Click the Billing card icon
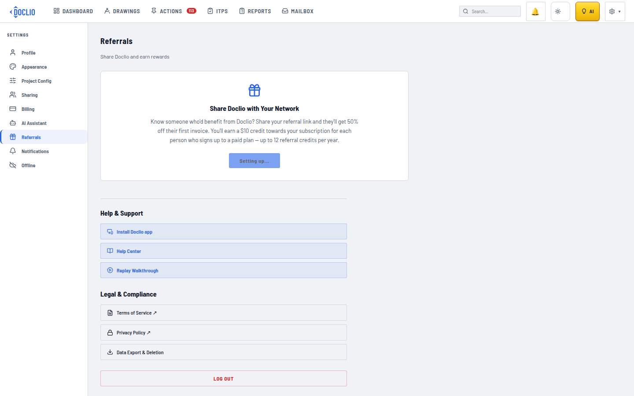 tap(13, 109)
